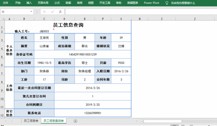This screenshot has height=126, width=217.
Task: Click the marital status value 已婚
Action: pyautogui.click(x=121, y=46)
